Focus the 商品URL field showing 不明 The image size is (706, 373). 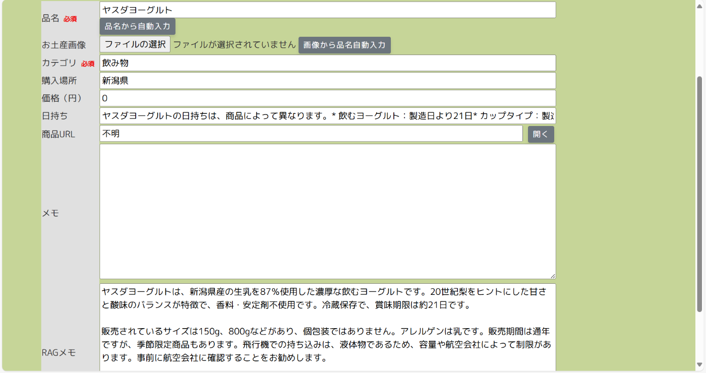[311, 134]
